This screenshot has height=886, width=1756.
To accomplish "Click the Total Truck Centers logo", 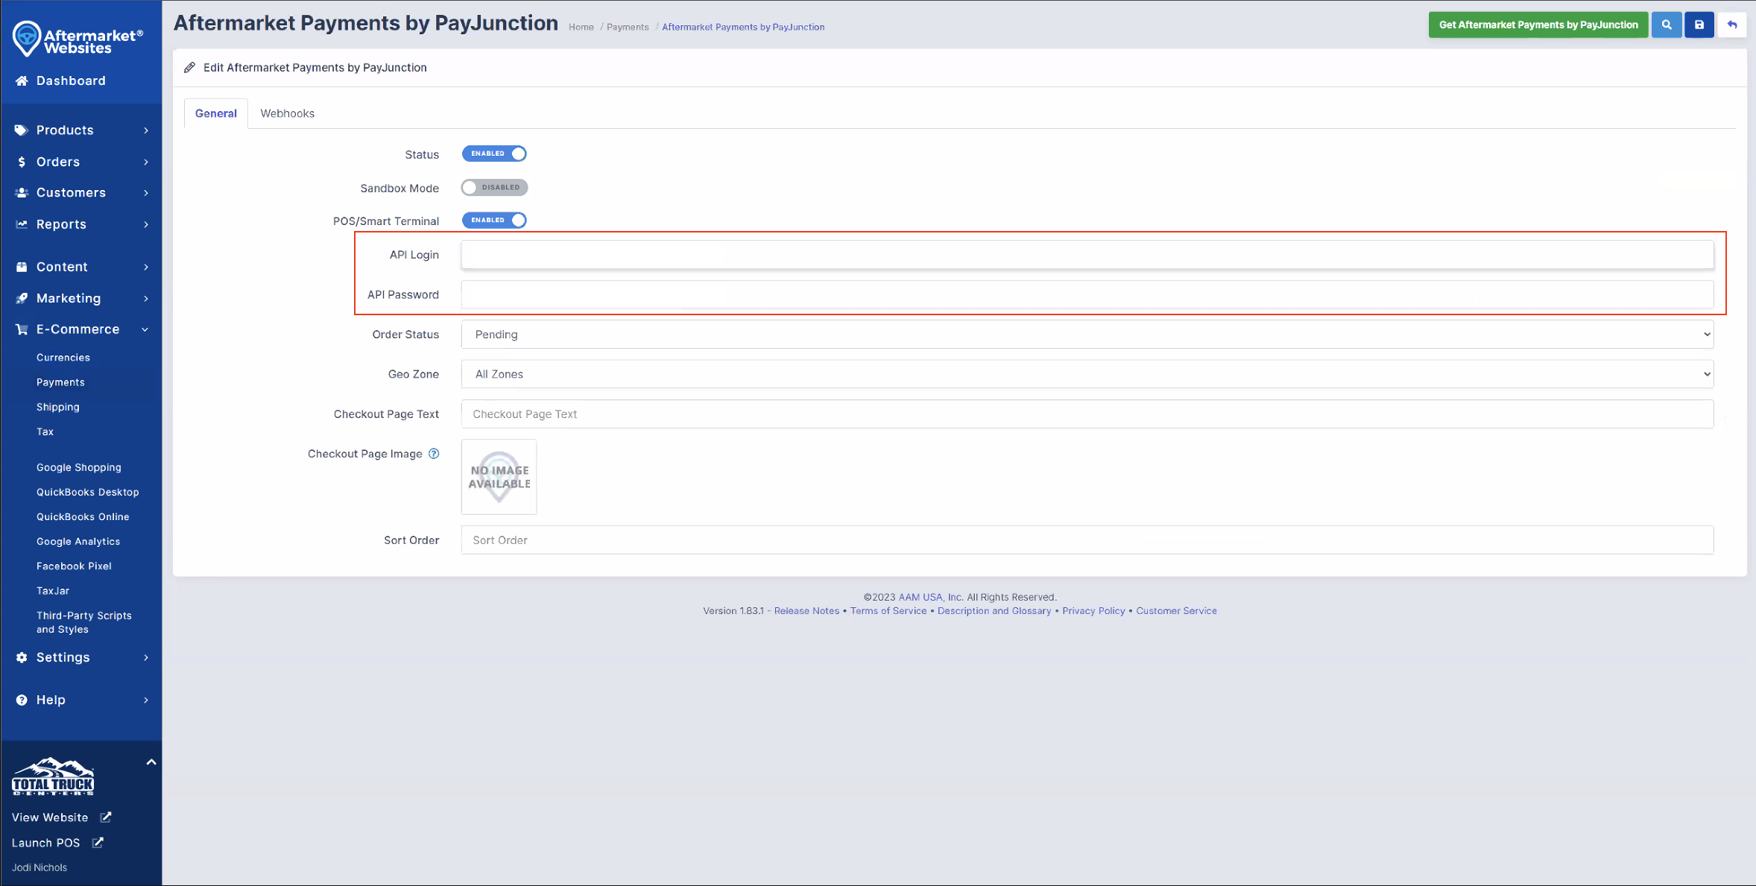I will [x=53, y=776].
